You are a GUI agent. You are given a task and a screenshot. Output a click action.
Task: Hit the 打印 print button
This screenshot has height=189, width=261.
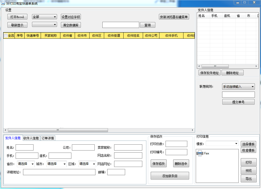pyautogui.click(x=248, y=162)
